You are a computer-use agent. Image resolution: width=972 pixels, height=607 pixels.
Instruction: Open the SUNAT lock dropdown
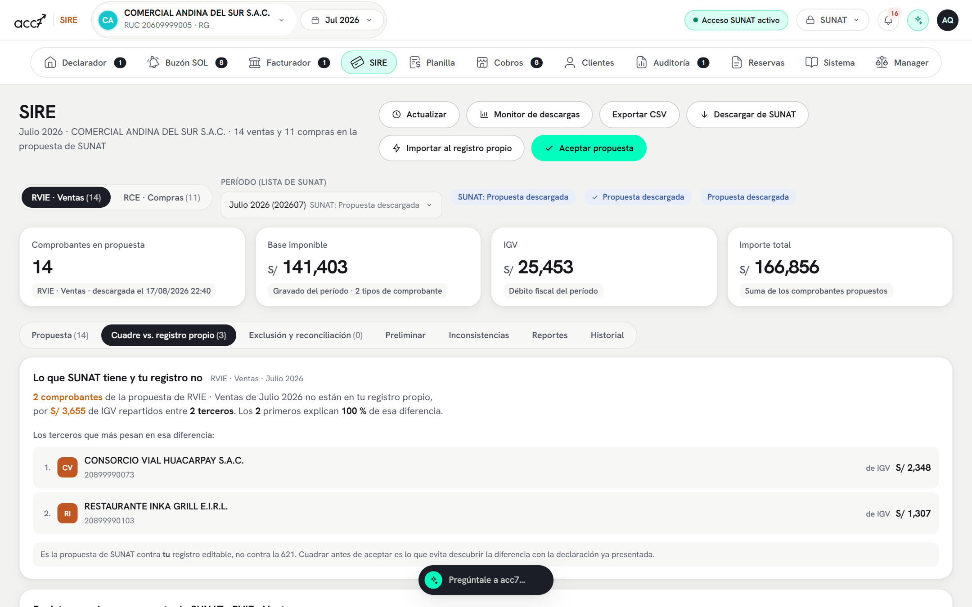(832, 20)
